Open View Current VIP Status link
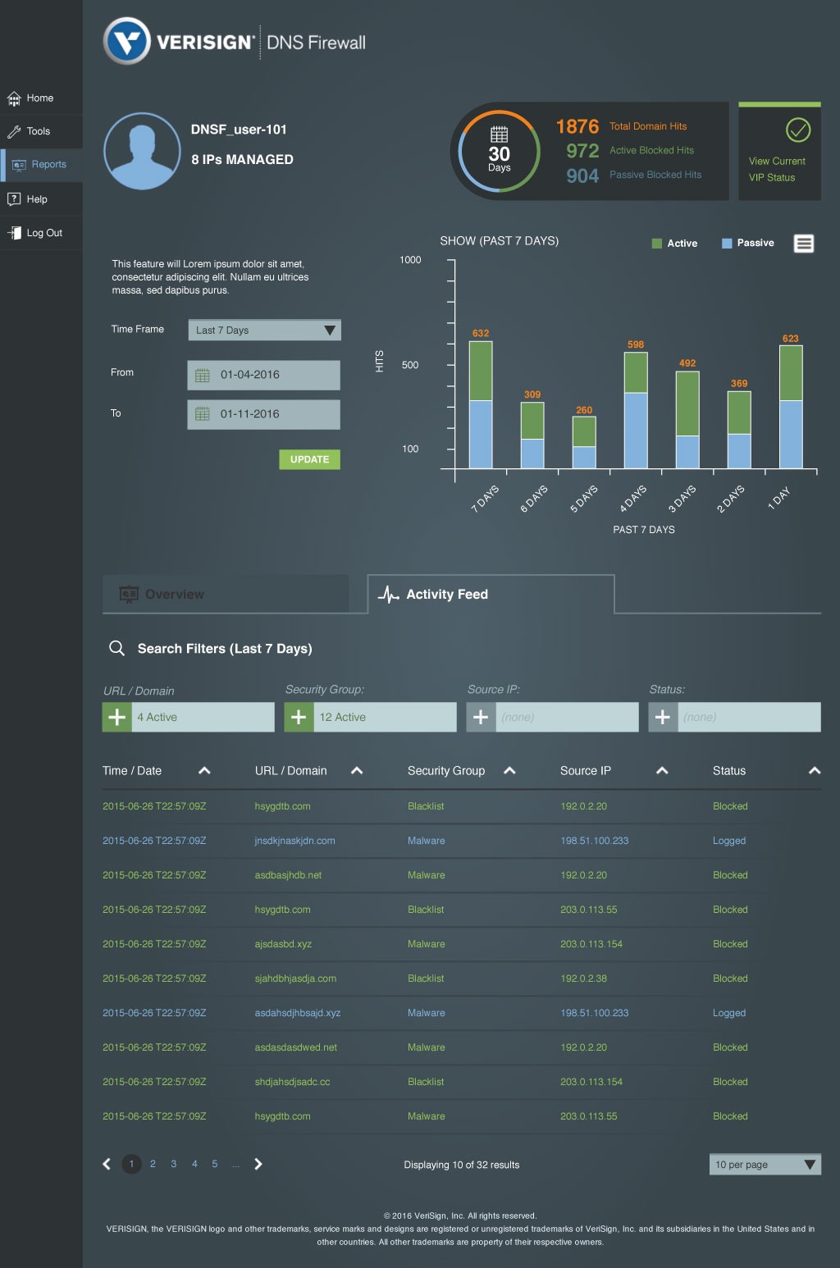Image resolution: width=840 pixels, height=1268 pixels. coord(777,170)
